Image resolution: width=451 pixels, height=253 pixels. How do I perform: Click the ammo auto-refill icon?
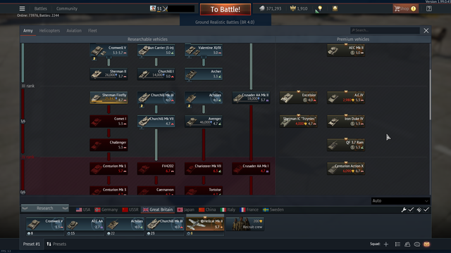(419, 209)
